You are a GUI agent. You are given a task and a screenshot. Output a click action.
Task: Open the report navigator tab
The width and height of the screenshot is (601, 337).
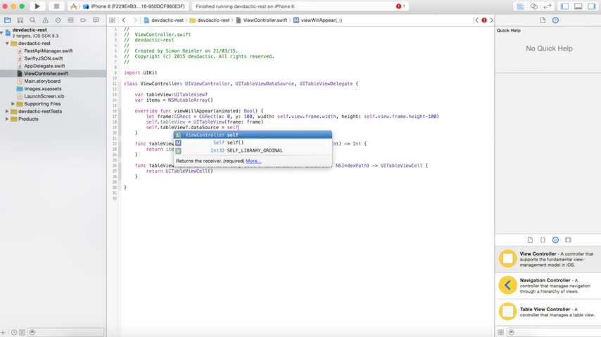(96, 20)
